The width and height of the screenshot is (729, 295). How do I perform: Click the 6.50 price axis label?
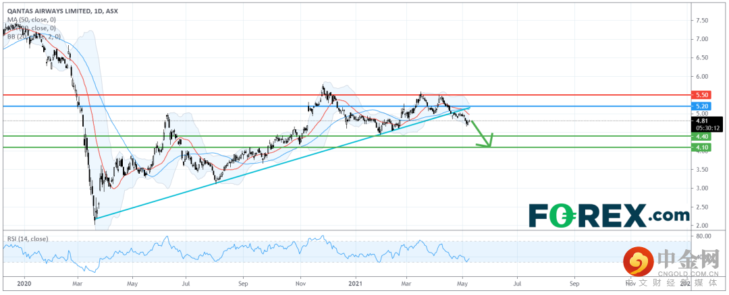[702, 57]
